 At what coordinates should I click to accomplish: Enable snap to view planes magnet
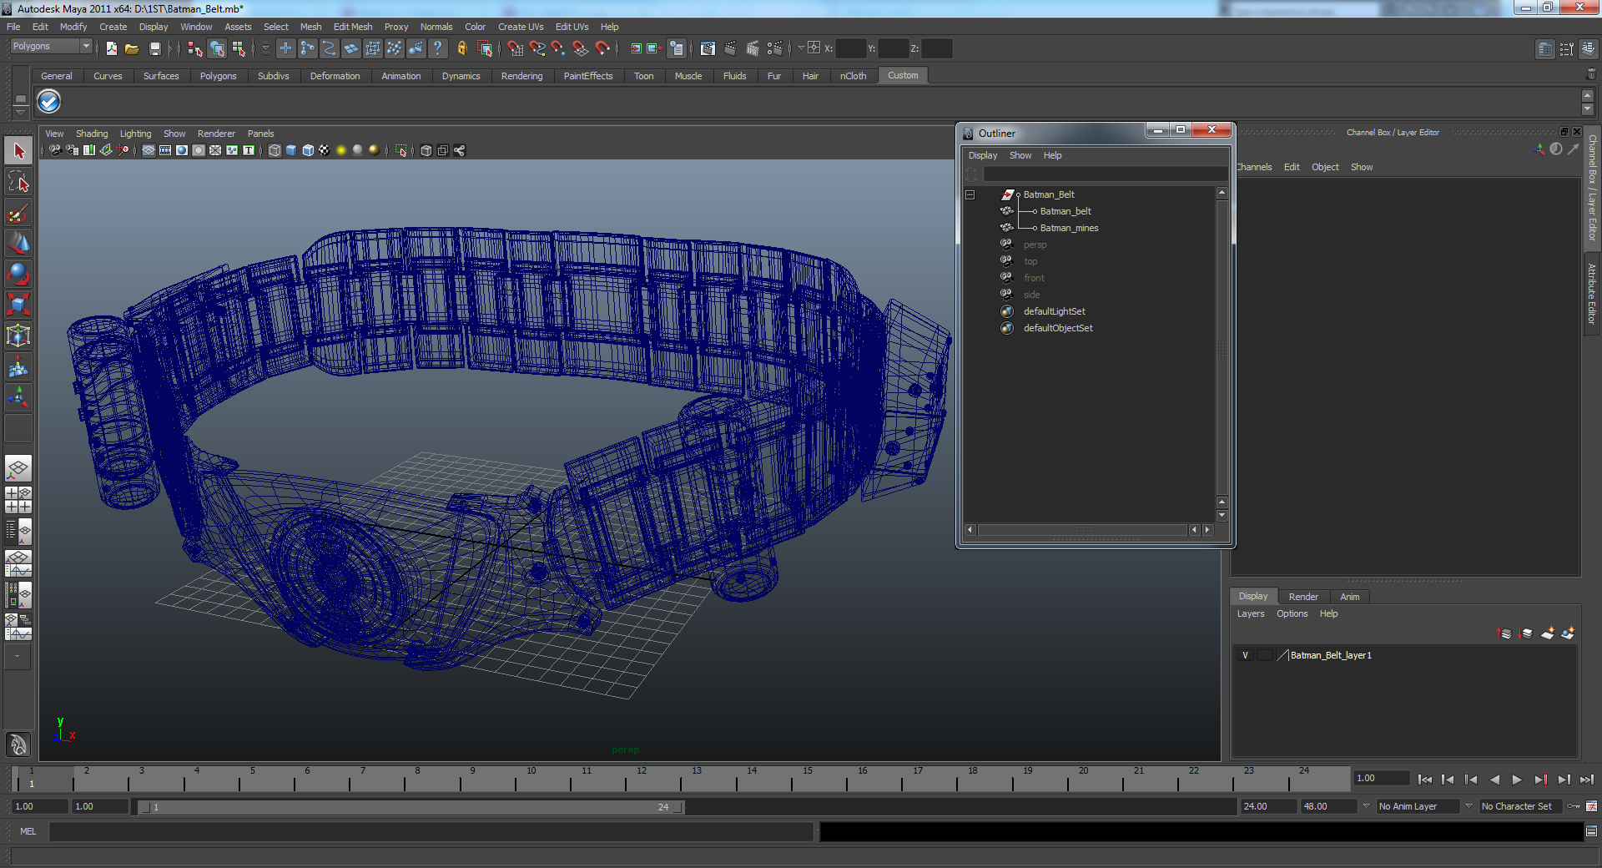tap(580, 49)
